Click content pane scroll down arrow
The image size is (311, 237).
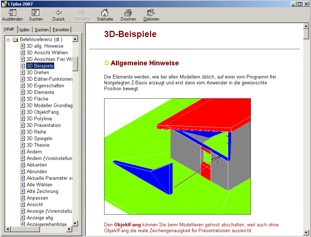point(306,233)
